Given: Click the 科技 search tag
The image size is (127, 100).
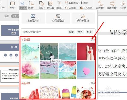Looking at the screenshot, I should (x=89, y=32).
